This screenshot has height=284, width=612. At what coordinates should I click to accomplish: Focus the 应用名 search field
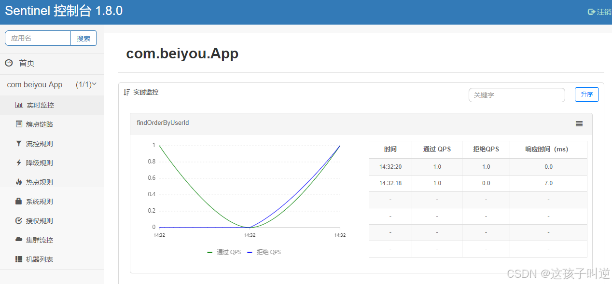38,38
